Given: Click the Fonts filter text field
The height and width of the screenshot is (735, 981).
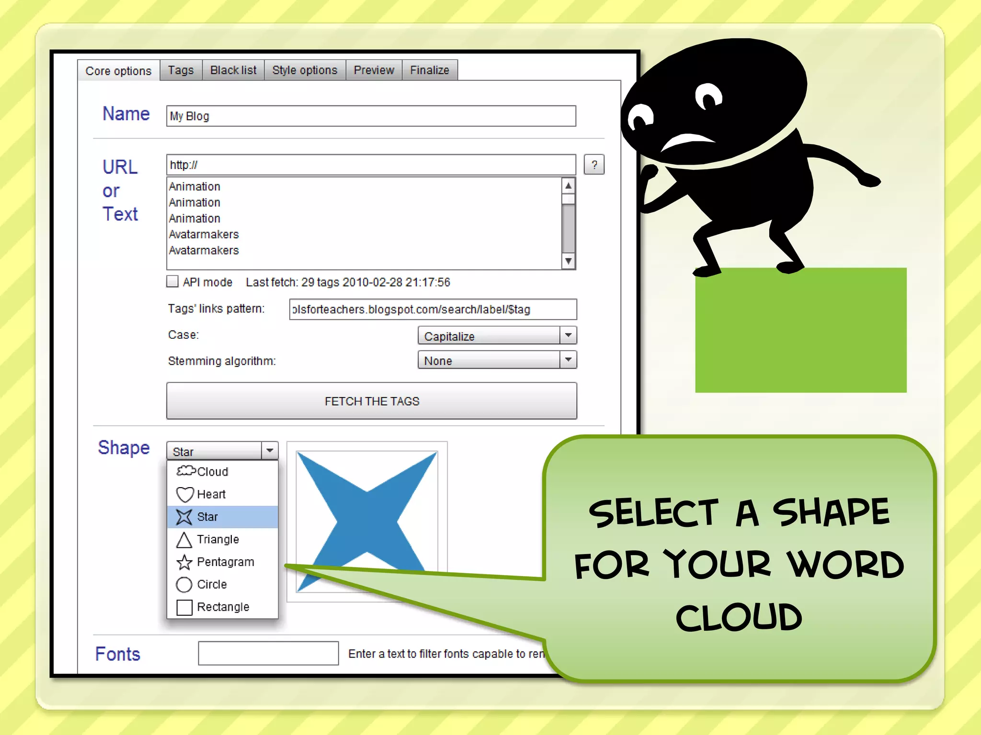Looking at the screenshot, I should [268, 653].
